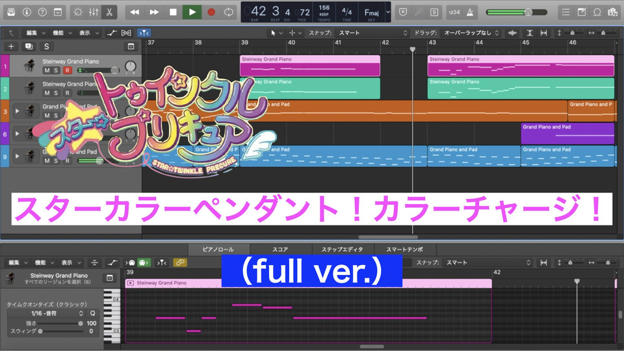Open the LCD display mode dropdown arrow
Image resolution: width=624 pixels, height=351 pixels.
pyautogui.click(x=388, y=12)
